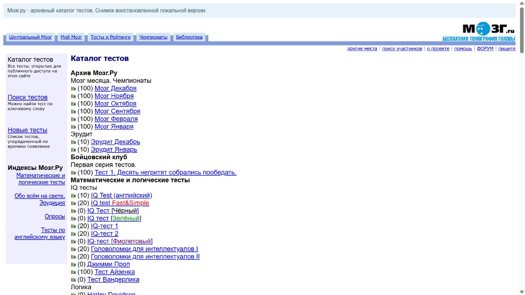Viewport: 525px width, 295px height.
Task: Open the Опросы sidebar link
Action: tap(55, 217)
